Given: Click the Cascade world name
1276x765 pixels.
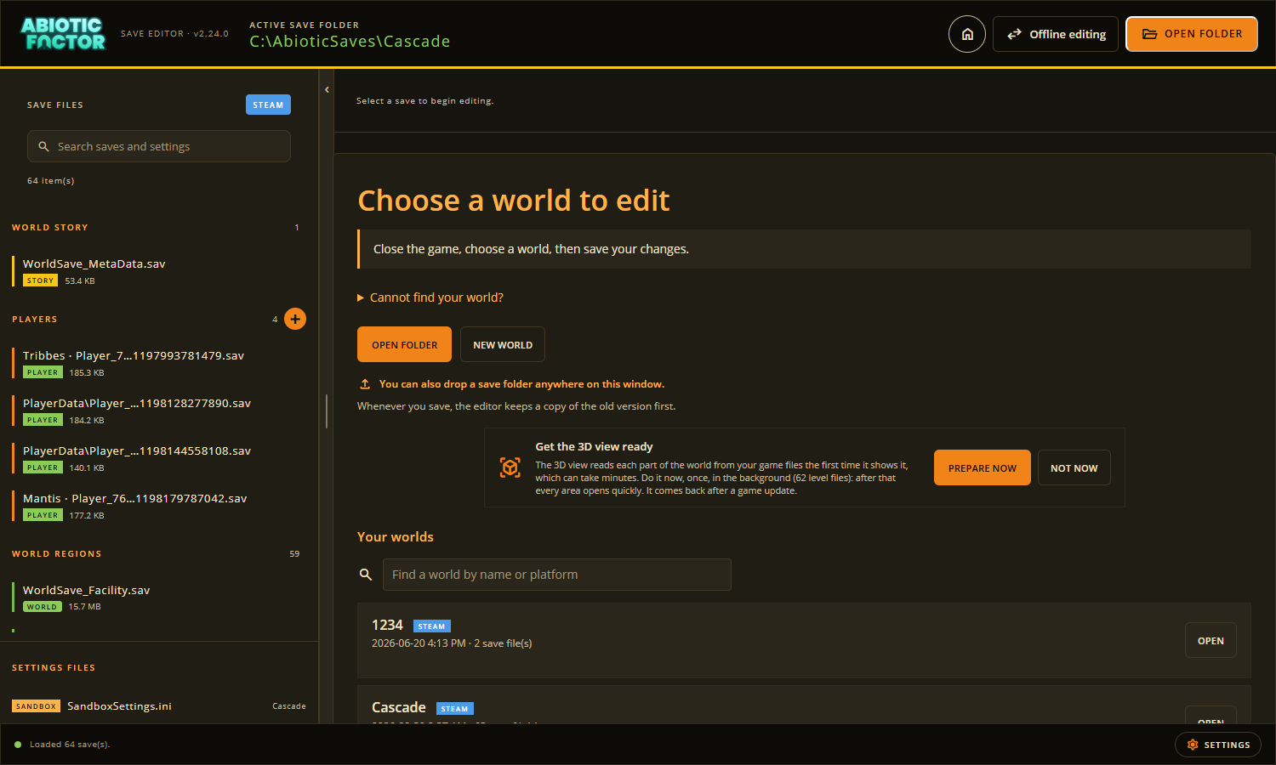Looking at the screenshot, I should (399, 707).
